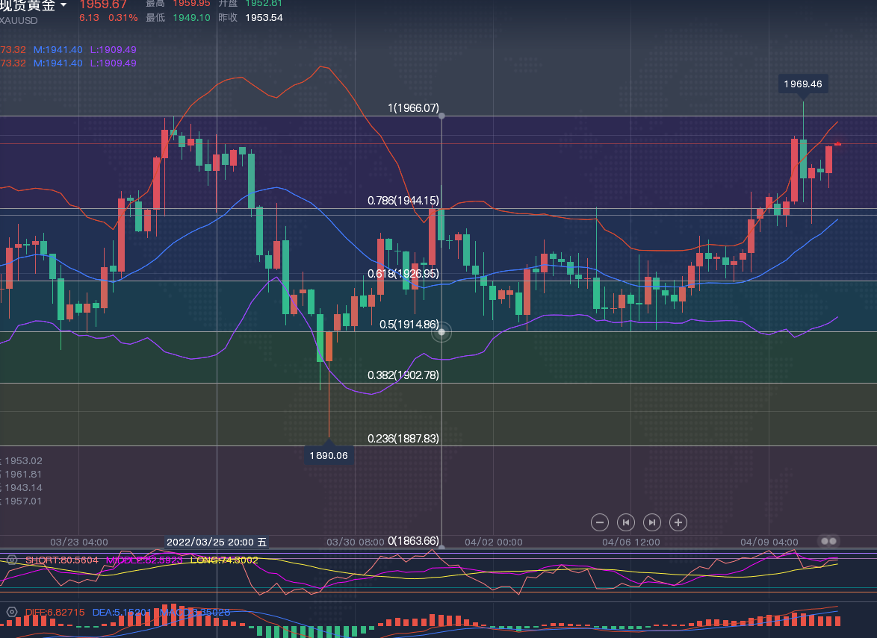Select the Fibonacci midpoint handle at 0.5(1914.86)
The height and width of the screenshot is (638, 877).
[x=441, y=332]
